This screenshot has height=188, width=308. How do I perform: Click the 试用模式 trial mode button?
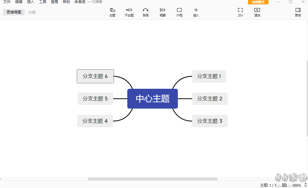pos(258,2)
